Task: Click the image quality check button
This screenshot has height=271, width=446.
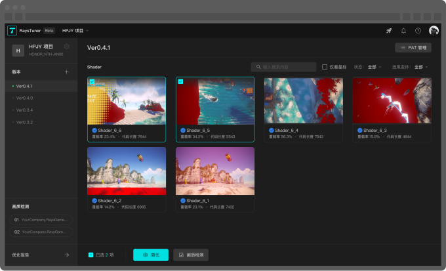Action: tap(191, 255)
